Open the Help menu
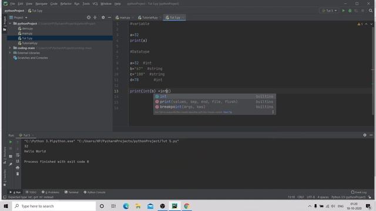The width and height of the screenshot is (376, 211). pyautogui.click(x=117, y=4)
